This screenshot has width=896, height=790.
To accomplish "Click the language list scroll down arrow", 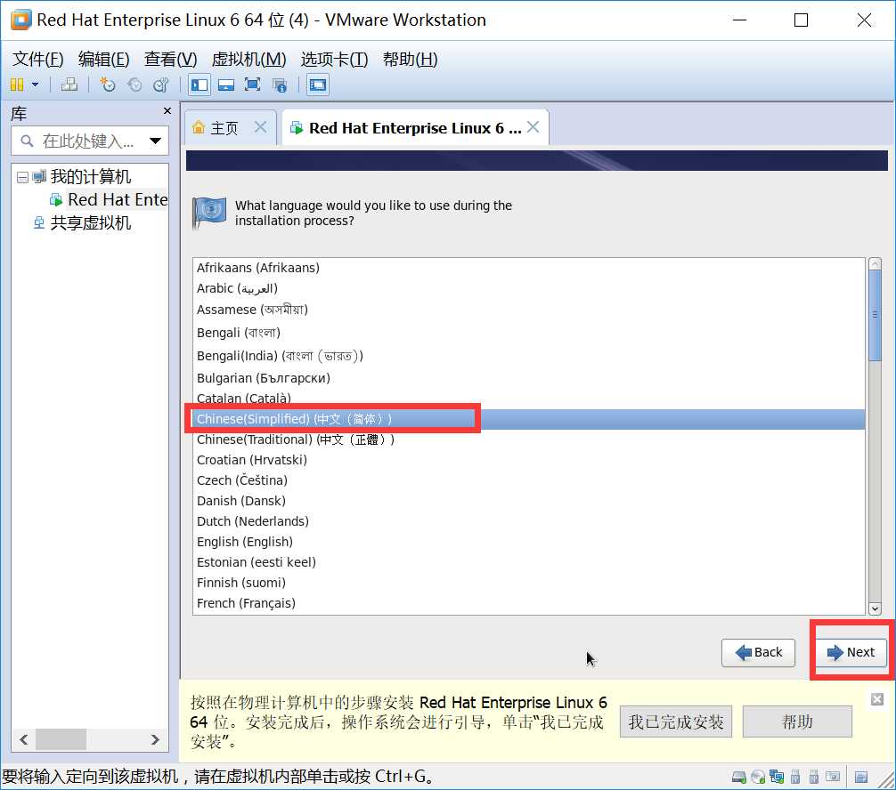I will pos(875,609).
